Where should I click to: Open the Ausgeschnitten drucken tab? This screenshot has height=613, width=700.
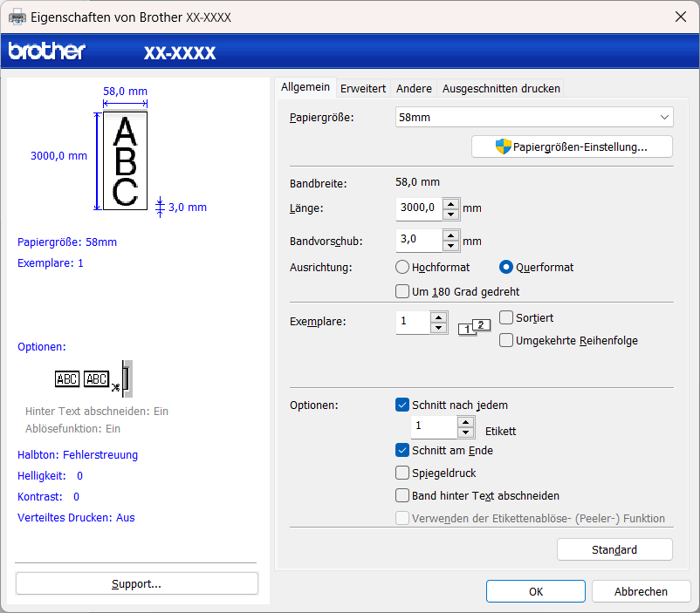(x=501, y=88)
